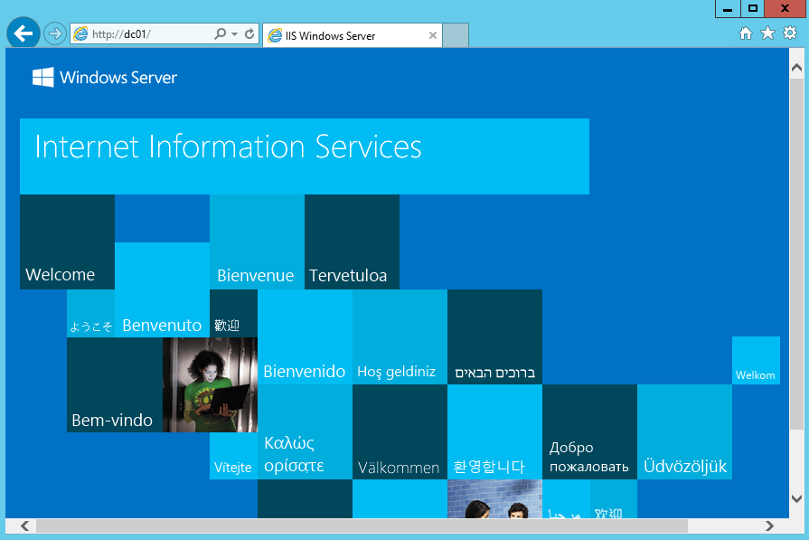The height and width of the screenshot is (540, 809).
Task: Click the horizontal scrollbar left arrow
Action: [x=24, y=526]
